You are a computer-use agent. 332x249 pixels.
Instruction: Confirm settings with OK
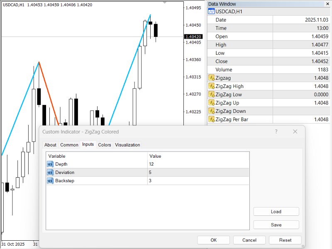(x=213, y=240)
